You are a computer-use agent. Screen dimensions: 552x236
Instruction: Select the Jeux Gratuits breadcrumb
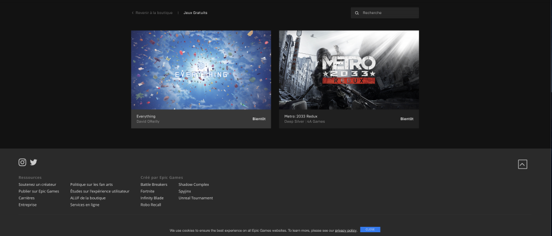pos(195,13)
